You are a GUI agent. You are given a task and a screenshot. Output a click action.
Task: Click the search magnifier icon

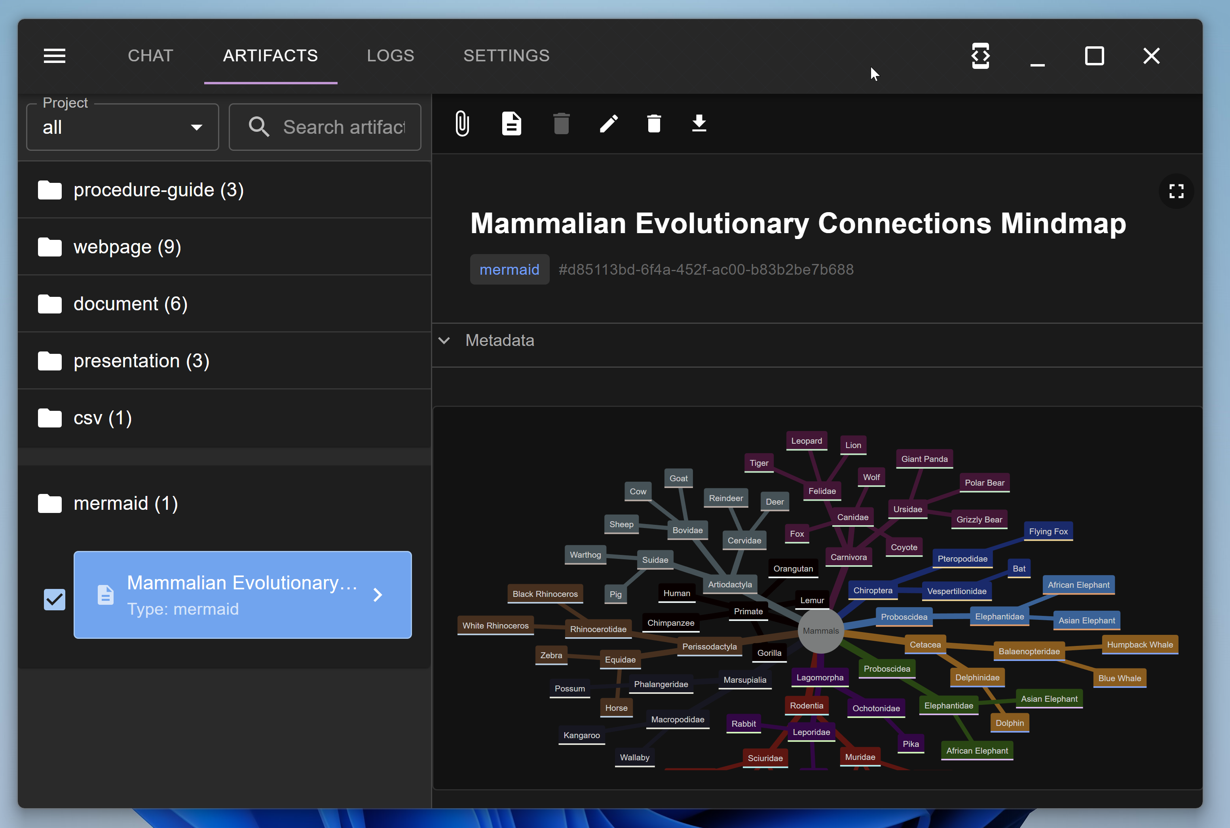click(259, 127)
